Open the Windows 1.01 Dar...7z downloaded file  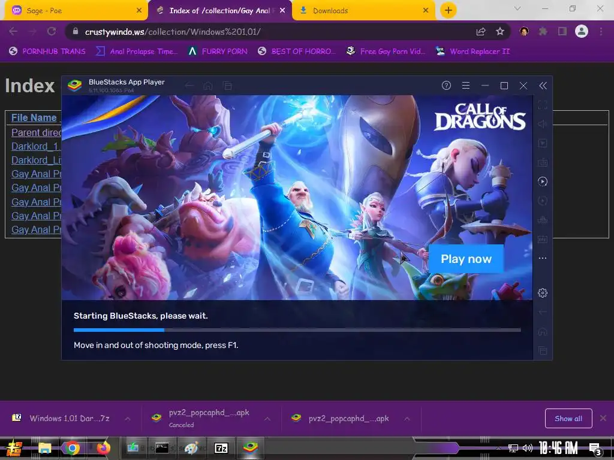tap(62, 419)
